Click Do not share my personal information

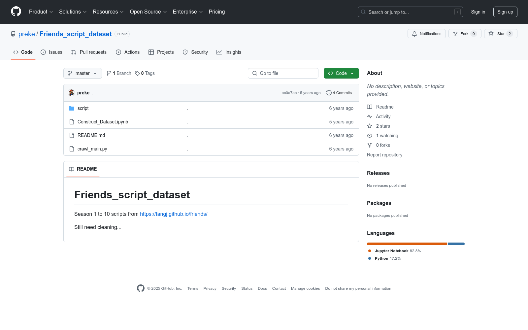click(358, 288)
